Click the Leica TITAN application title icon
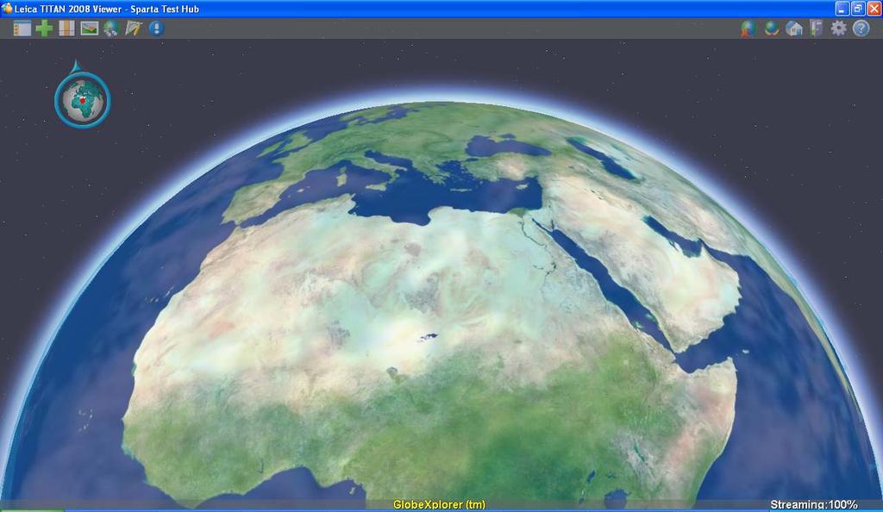 [x=7, y=9]
